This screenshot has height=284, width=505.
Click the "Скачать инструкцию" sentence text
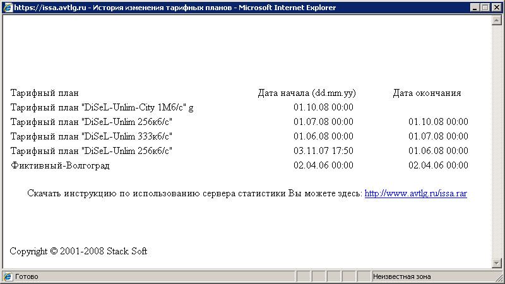195,194
